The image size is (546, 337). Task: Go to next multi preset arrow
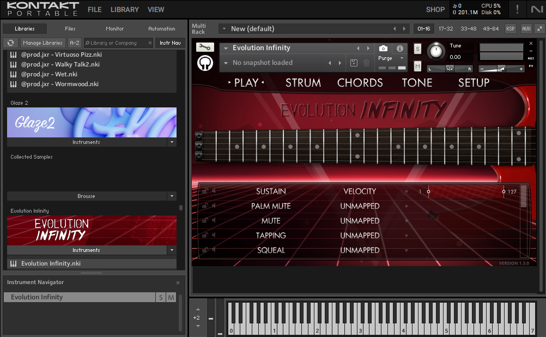(x=404, y=28)
